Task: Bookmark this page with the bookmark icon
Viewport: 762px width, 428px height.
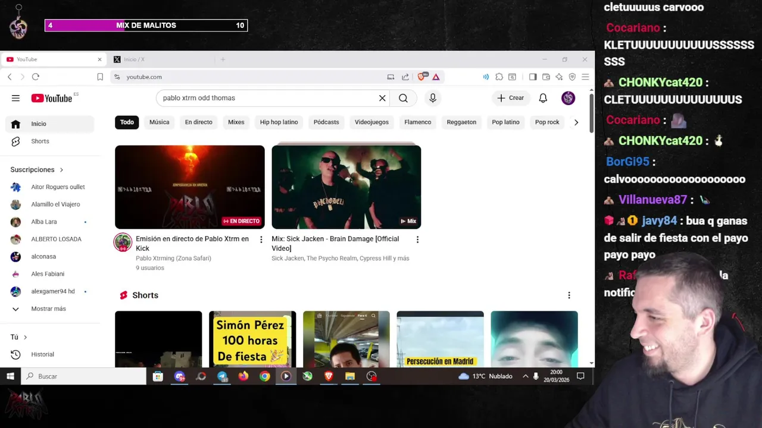Action: [100, 77]
